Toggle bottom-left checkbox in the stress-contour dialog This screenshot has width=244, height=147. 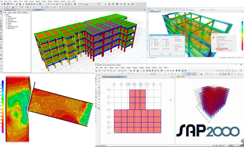coord(152,49)
